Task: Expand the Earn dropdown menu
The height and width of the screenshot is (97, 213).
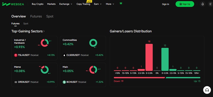Action: coord(98,4)
